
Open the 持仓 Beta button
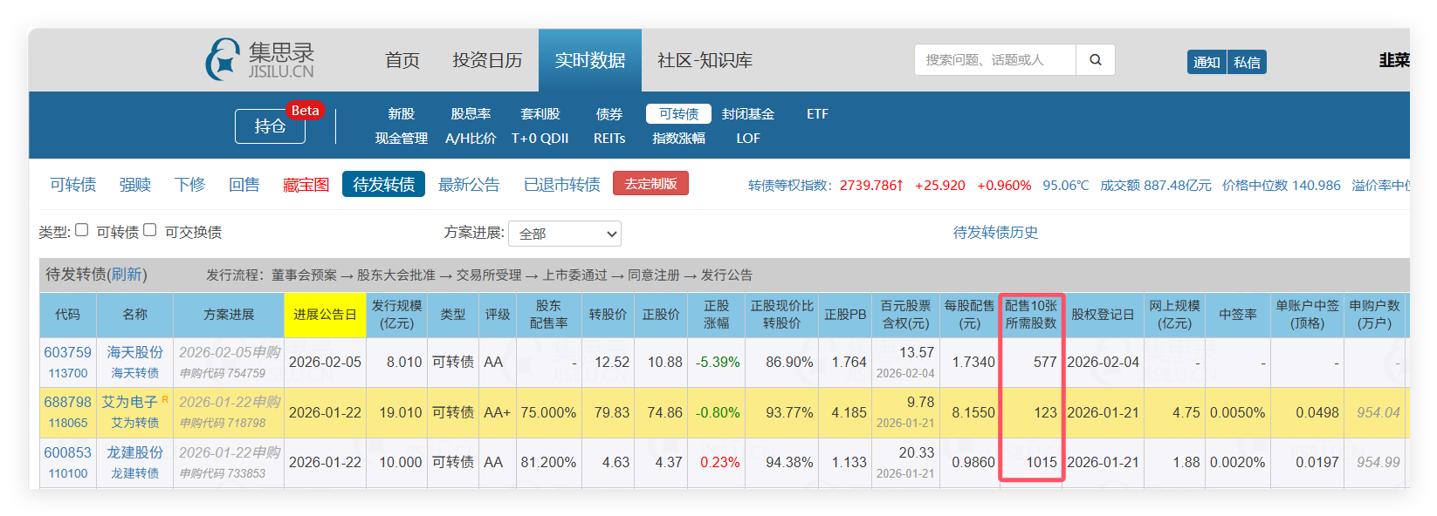pyautogui.click(x=270, y=126)
